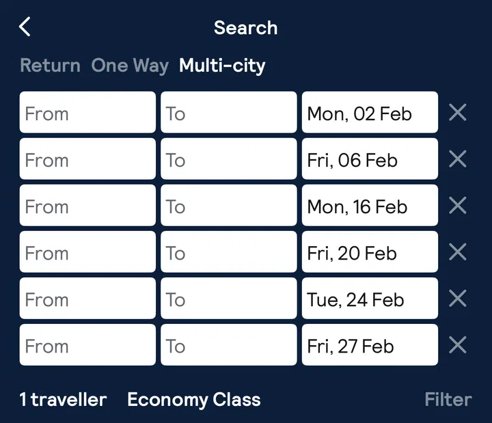
Task: Open the Tue, 24 Feb date selector
Action: click(x=370, y=299)
